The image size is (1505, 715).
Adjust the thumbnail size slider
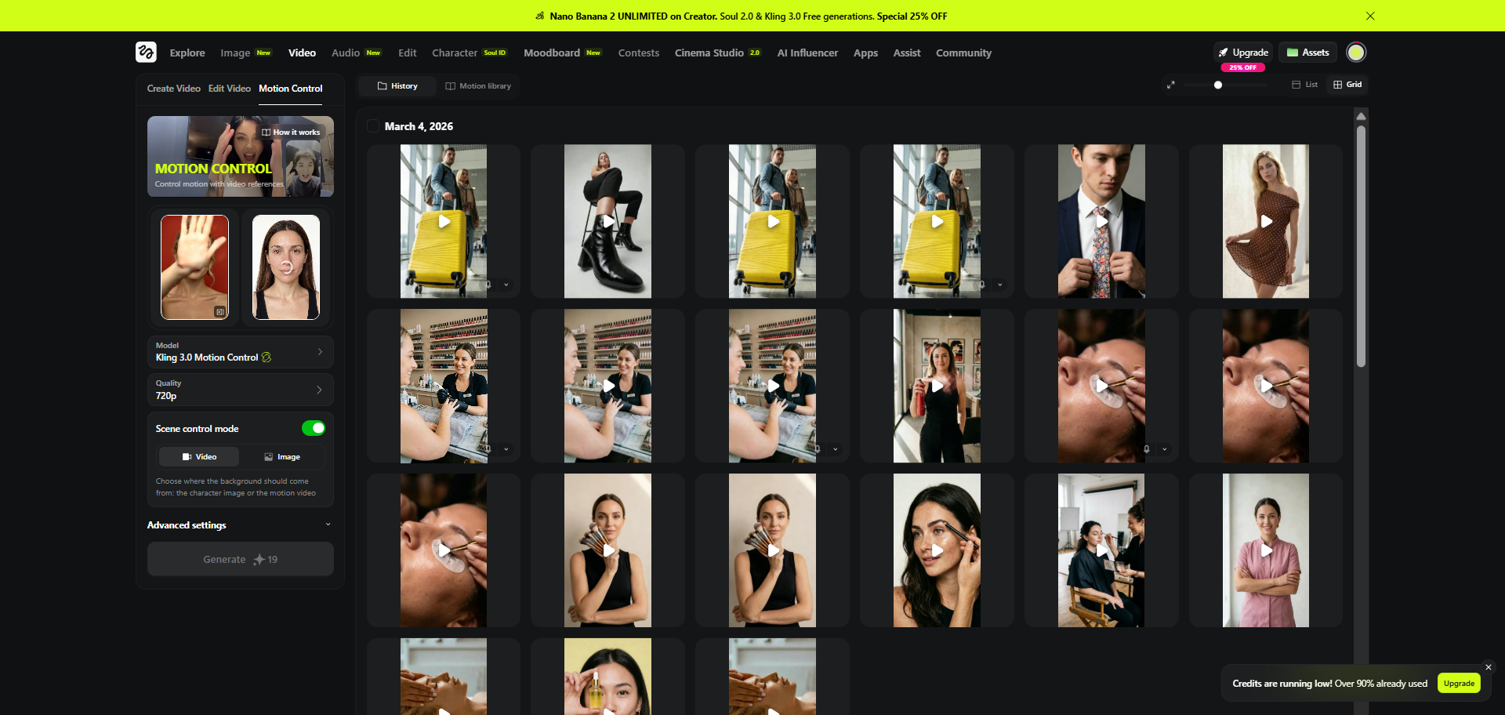(x=1218, y=85)
